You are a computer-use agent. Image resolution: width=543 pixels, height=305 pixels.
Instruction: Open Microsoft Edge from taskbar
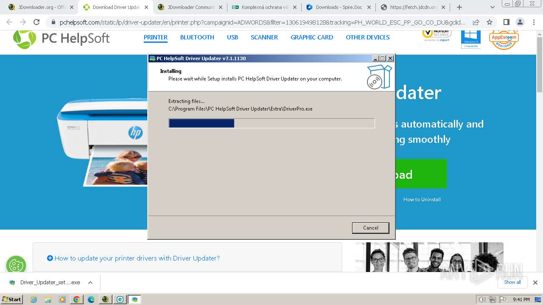[91, 299]
